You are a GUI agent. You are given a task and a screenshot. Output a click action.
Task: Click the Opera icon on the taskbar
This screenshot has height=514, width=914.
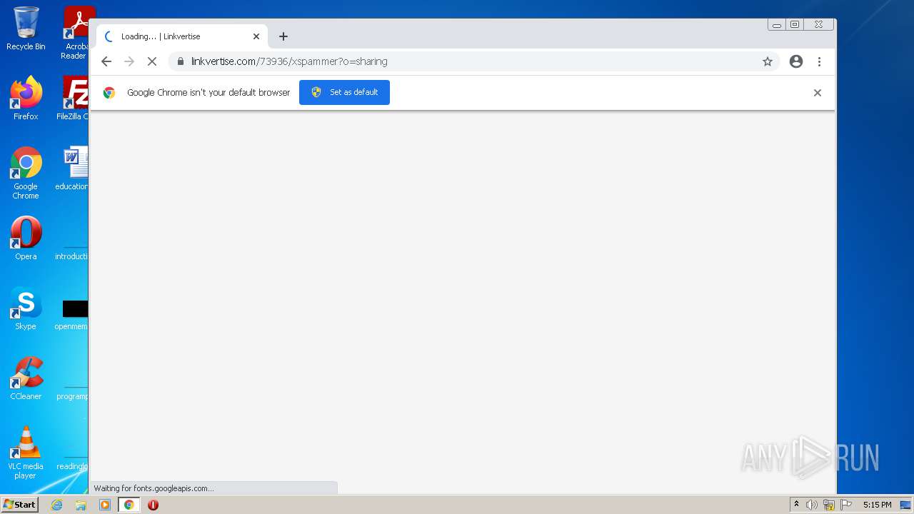coord(153,505)
